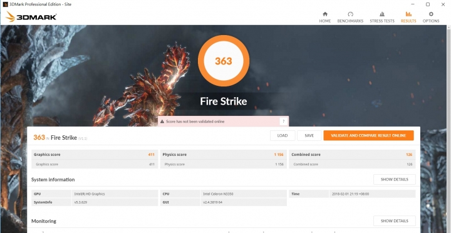Click the Fire Strike title text
The width and height of the screenshot is (451, 233).
click(x=224, y=101)
